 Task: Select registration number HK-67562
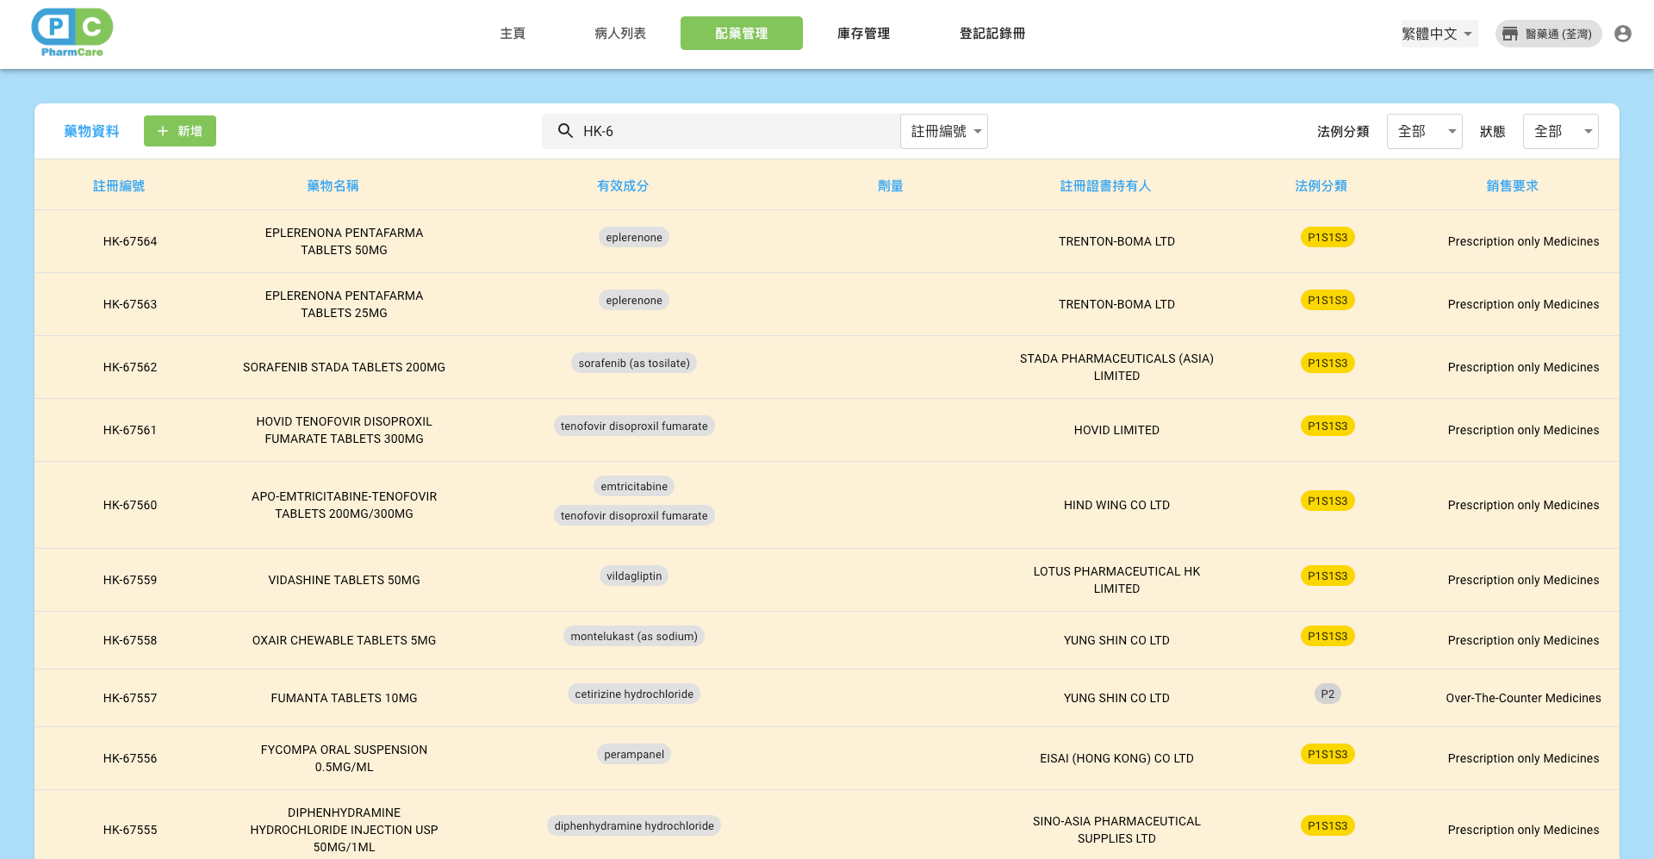130,367
